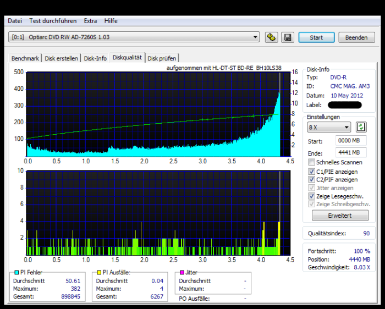Viewport: 385px width, 309px height.
Task: Click the green refresh speed icon
Action: tap(361, 127)
